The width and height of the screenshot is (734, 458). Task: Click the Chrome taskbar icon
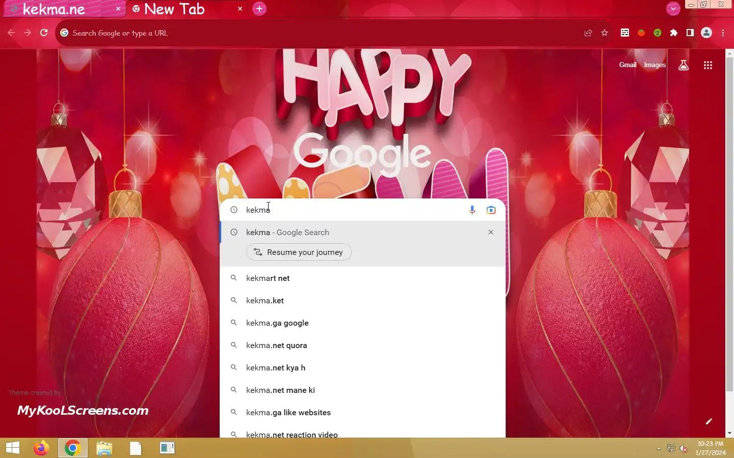click(73, 448)
